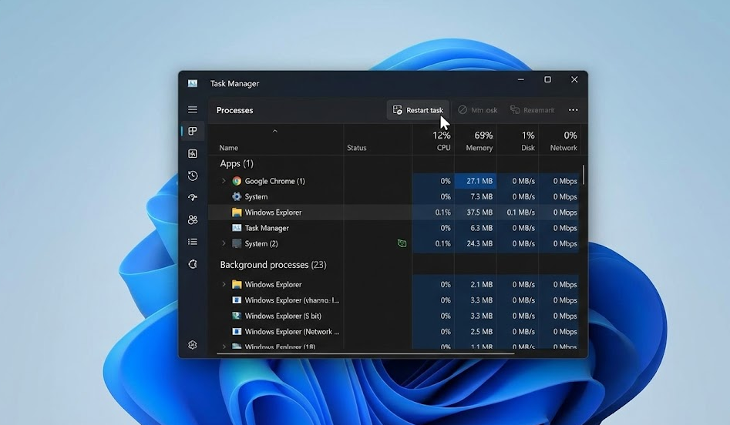Open the Services sidebar icon
This screenshot has height=425, width=730.
tap(192, 264)
